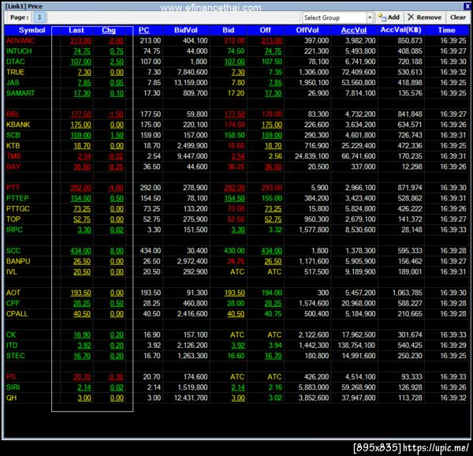Select the BANPU symbol
This screenshot has width=473, height=456.
18,261
